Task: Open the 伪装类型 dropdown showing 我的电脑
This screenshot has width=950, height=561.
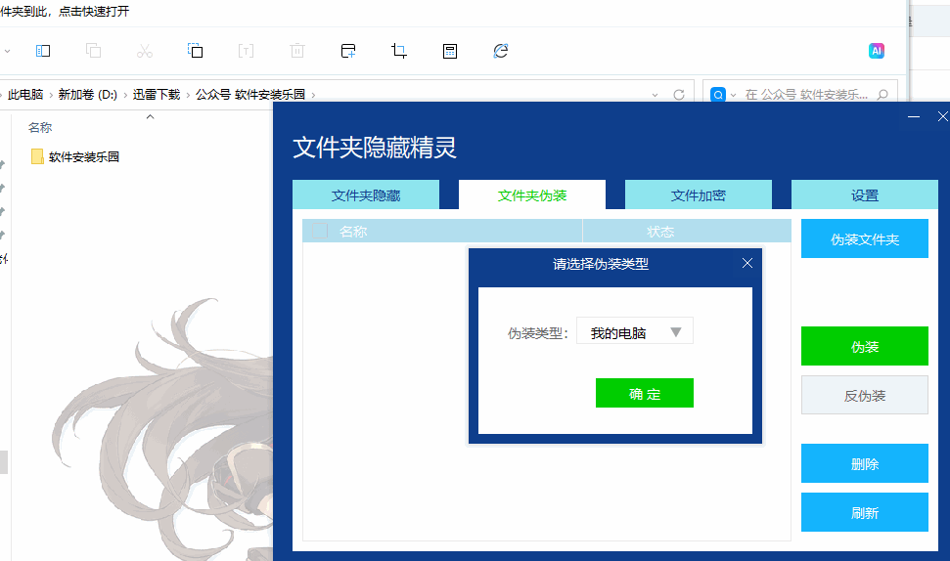Action: (635, 332)
